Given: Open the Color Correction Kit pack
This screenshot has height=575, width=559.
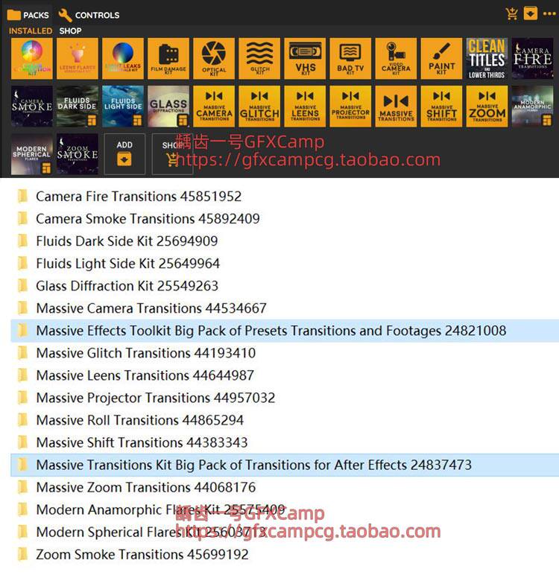Looking at the screenshot, I should pos(32,58).
